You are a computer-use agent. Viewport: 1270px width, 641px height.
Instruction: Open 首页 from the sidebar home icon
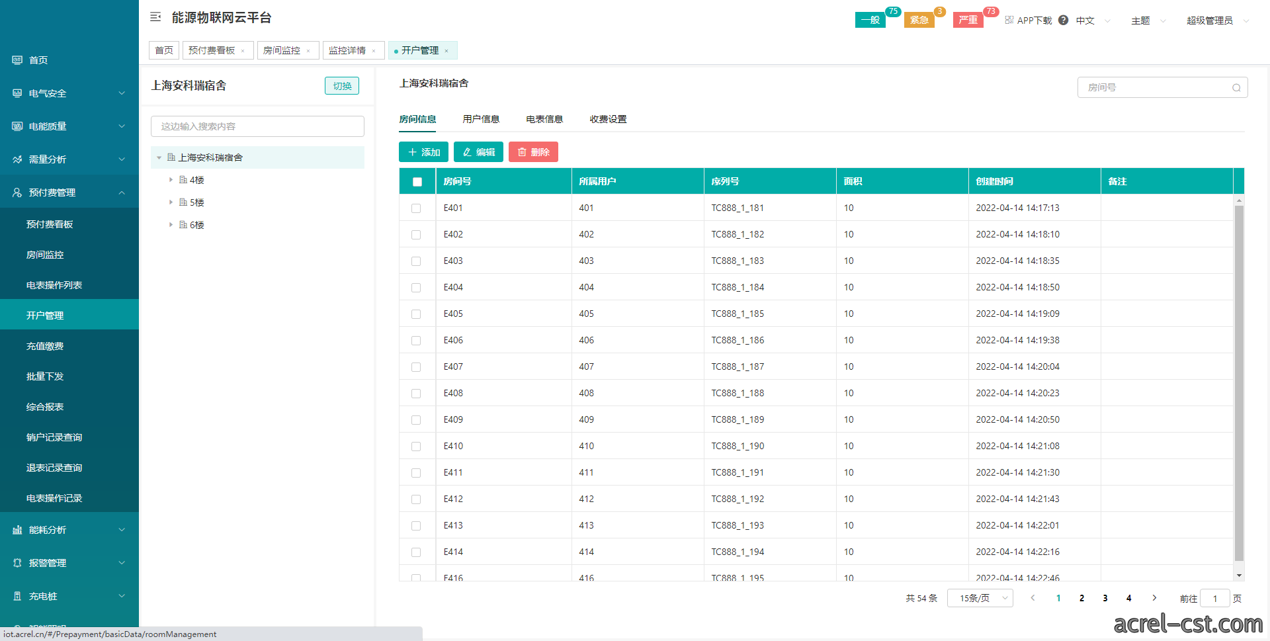17,60
